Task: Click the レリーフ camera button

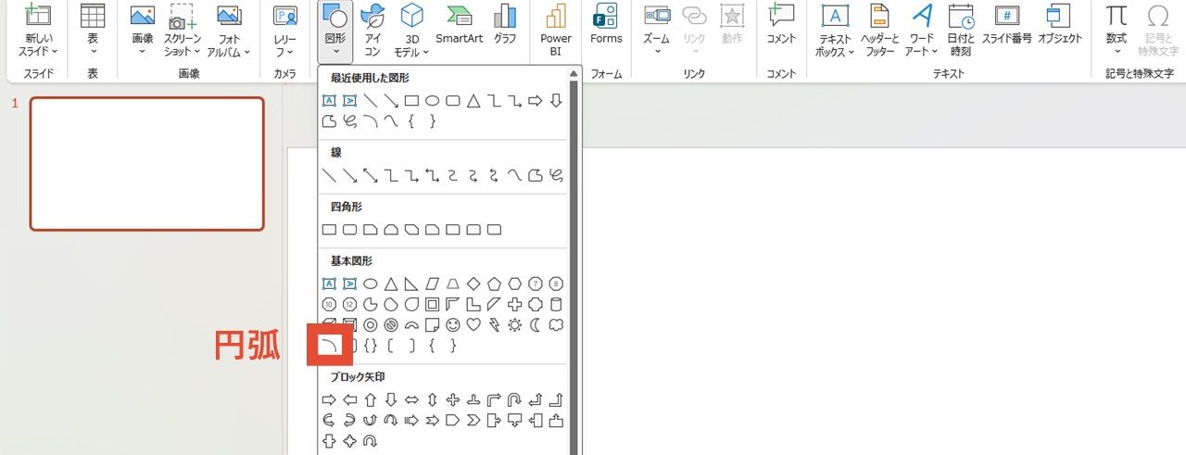Action: coord(285,31)
